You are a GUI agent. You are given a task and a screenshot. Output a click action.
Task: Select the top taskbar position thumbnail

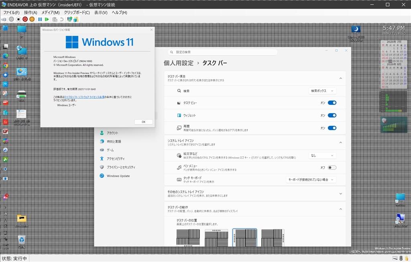216,238
